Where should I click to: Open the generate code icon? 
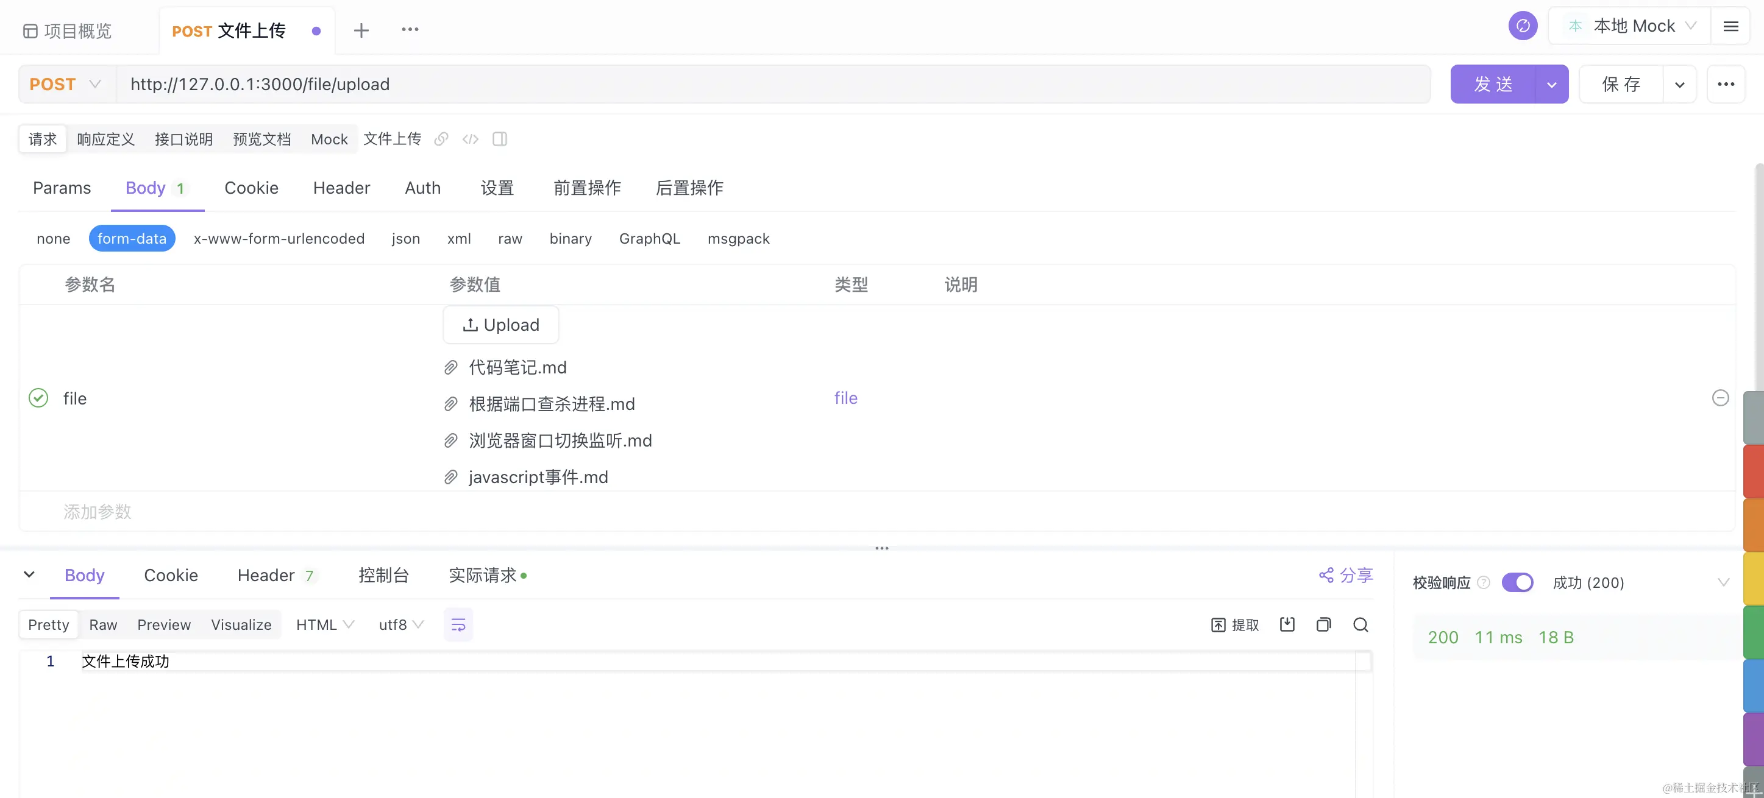471,139
